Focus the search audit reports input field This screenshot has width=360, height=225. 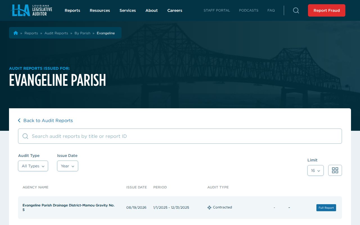click(180, 136)
